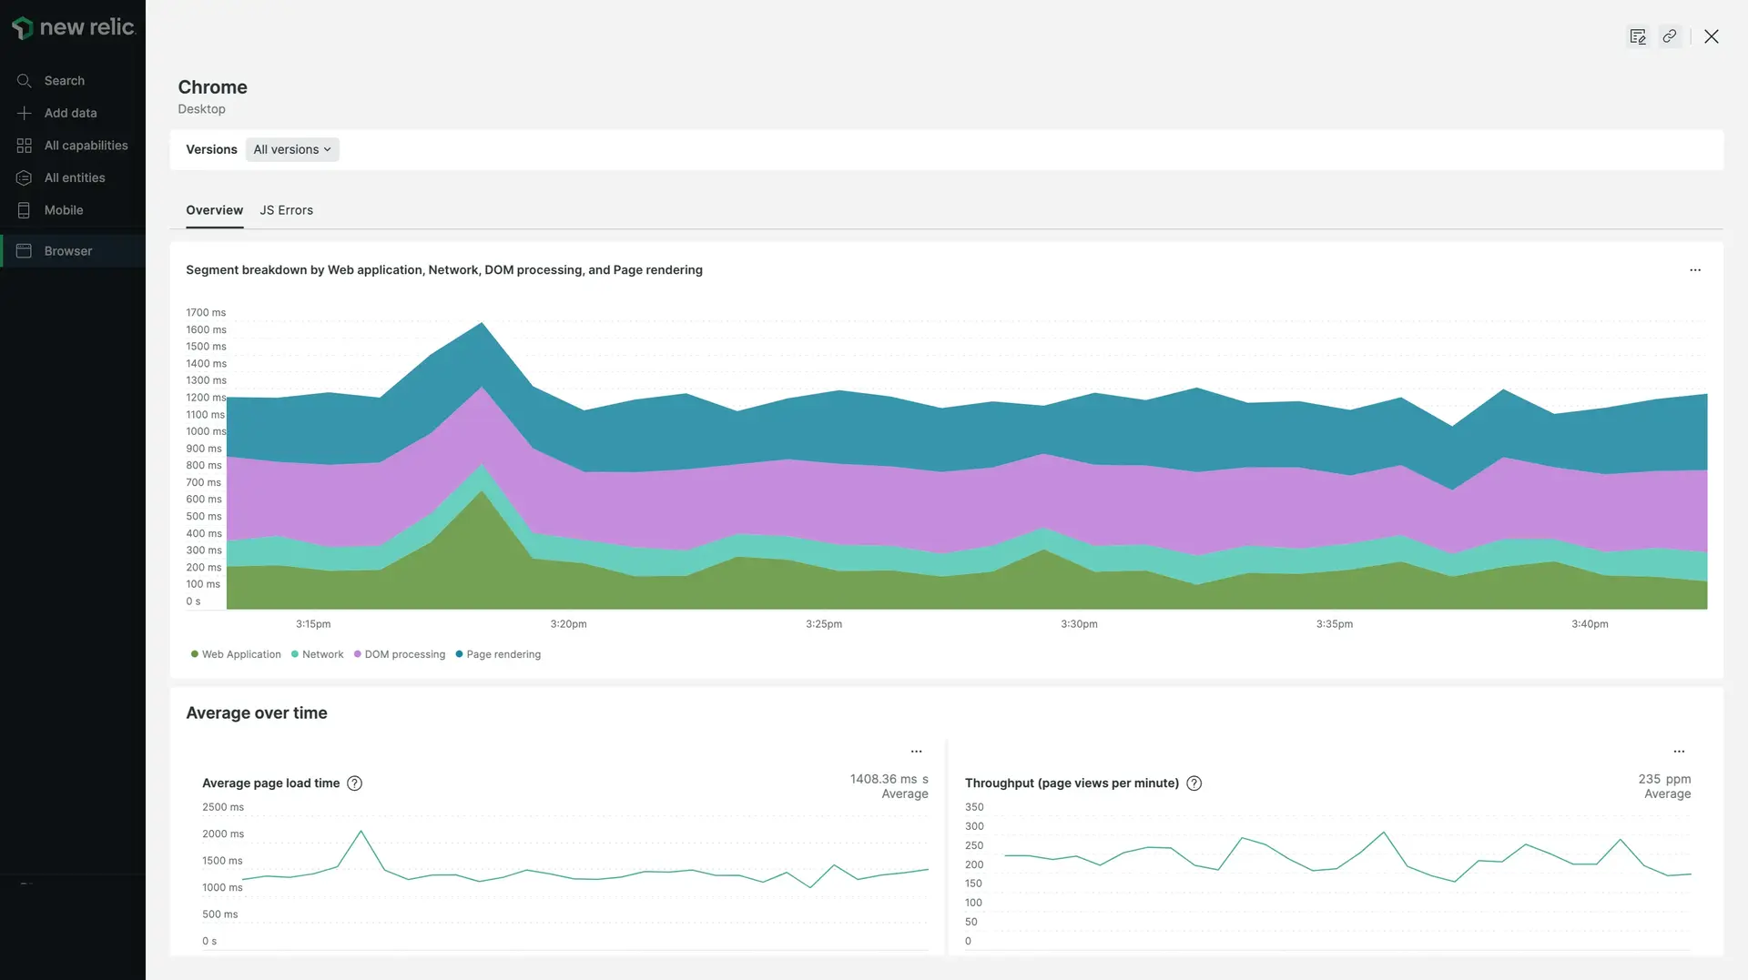1748x980 pixels.
Task: Select the Browser sidebar item
Action: click(68, 251)
